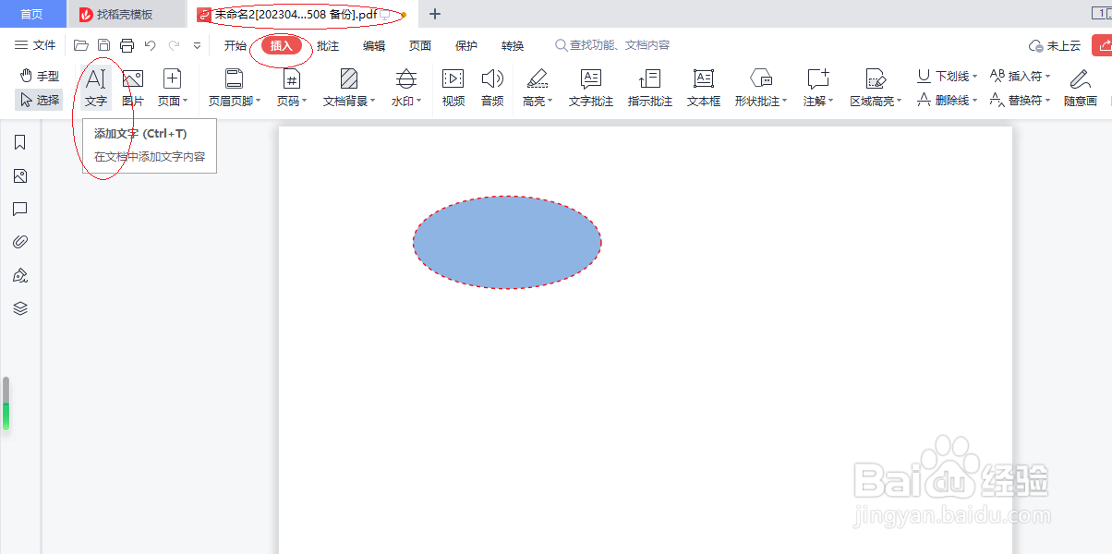Open Area Highlight (区域高亮) dropdown
Screen dimensions: 1112x554
coord(876,89)
